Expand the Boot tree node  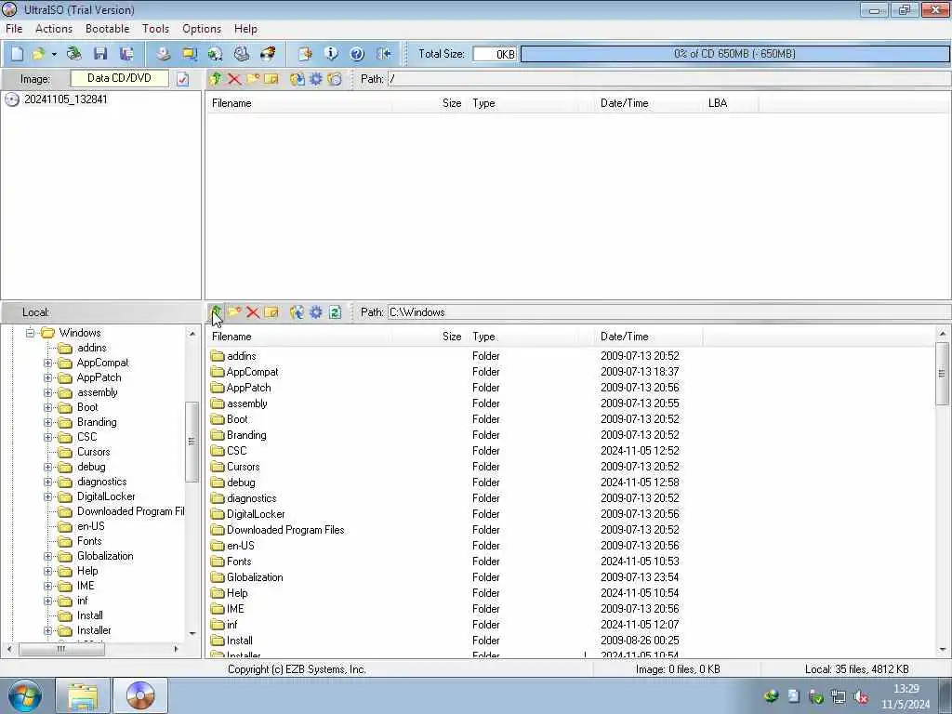[48, 407]
